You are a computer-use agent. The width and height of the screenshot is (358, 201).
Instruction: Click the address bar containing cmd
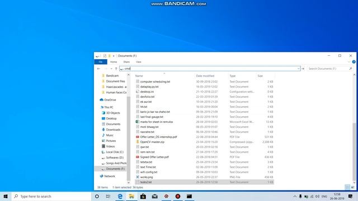pos(210,69)
